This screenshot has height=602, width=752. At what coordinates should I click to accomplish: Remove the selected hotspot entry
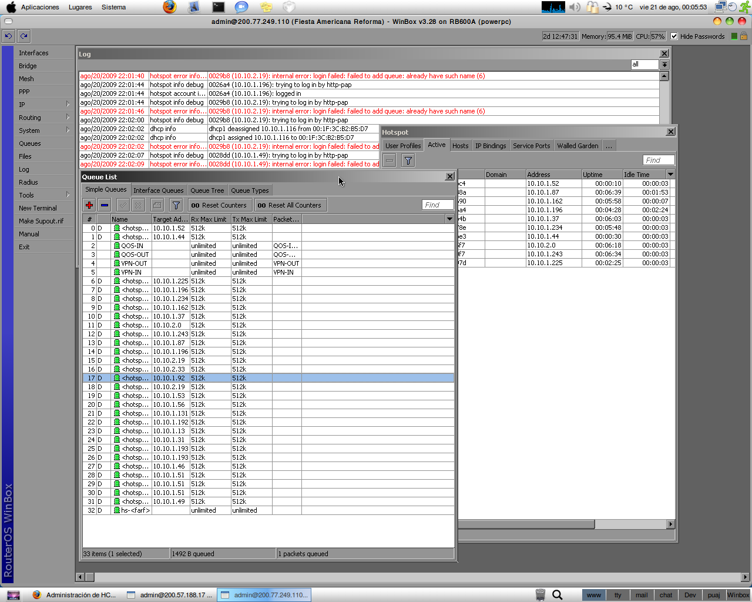(x=389, y=159)
